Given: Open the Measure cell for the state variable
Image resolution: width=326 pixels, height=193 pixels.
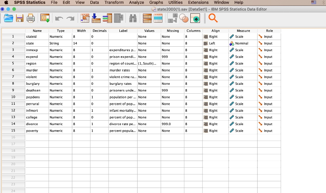Looking at the screenshot, I should click(243, 43).
